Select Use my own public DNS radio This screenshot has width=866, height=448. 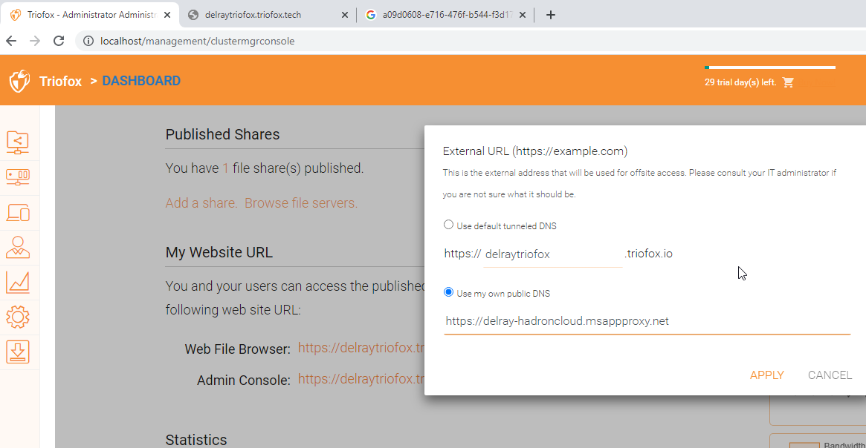click(x=448, y=292)
